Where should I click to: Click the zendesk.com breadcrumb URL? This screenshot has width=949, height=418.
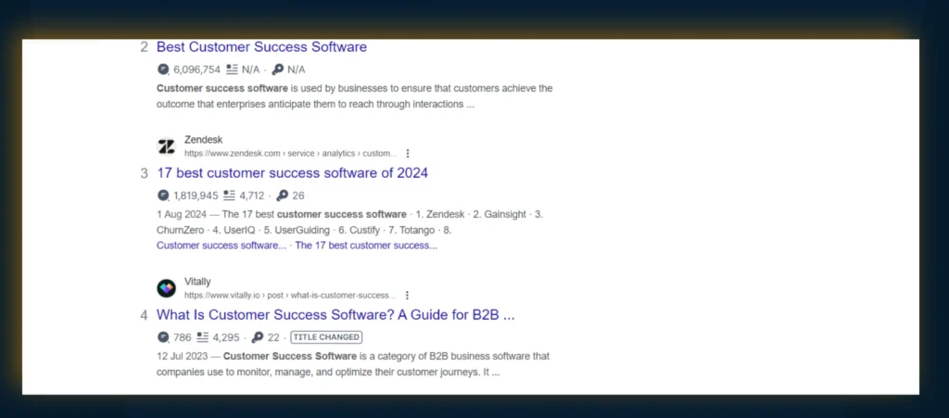[289, 154]
